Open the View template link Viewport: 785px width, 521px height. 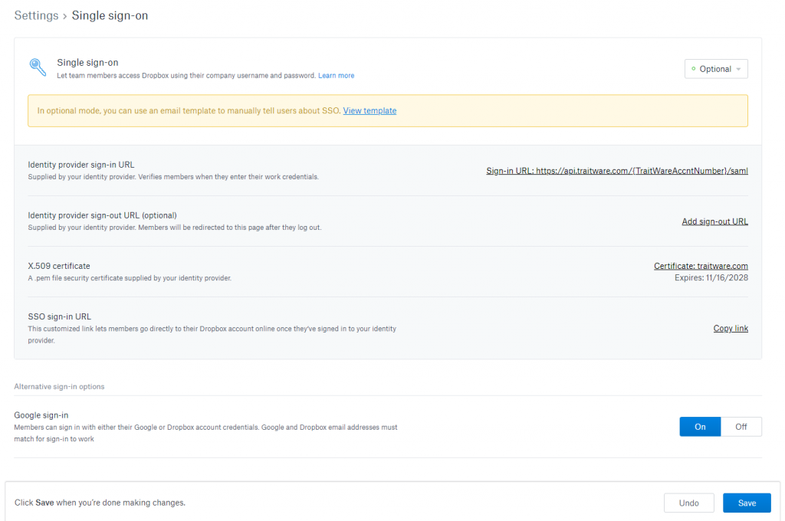370,110
